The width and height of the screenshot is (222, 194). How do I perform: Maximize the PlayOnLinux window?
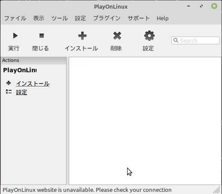[201, 6]
